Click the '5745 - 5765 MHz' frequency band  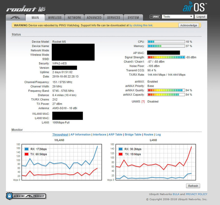[63, 91]
